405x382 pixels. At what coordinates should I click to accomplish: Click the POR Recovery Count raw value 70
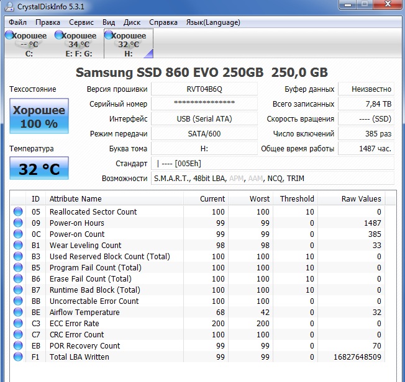(x=377, y=345)
